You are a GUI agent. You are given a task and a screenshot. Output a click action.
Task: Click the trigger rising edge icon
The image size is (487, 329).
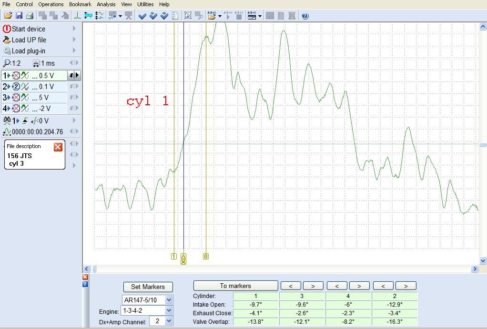pyautogui.click(x=25, y=121)
